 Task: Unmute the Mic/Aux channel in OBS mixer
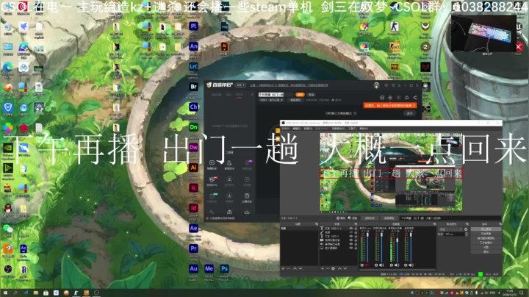[367, 265]
